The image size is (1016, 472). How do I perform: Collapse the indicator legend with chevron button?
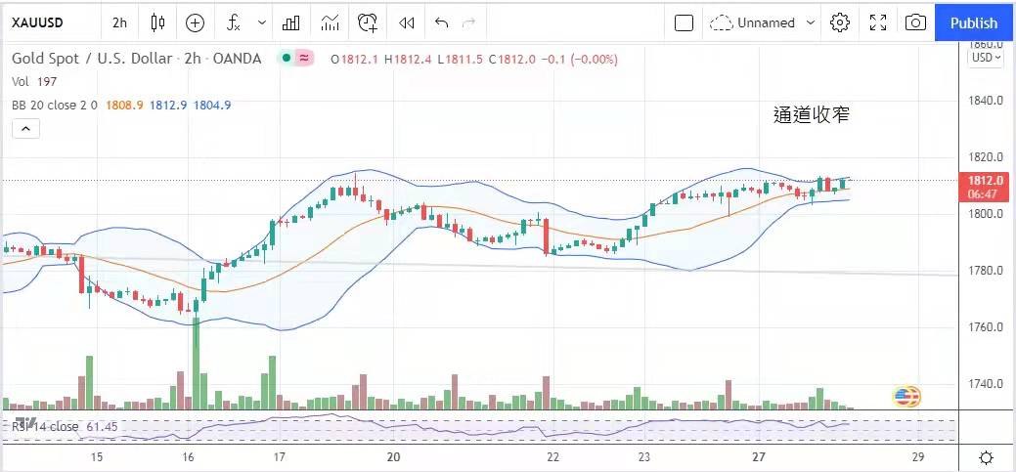(x=26, y=128)
